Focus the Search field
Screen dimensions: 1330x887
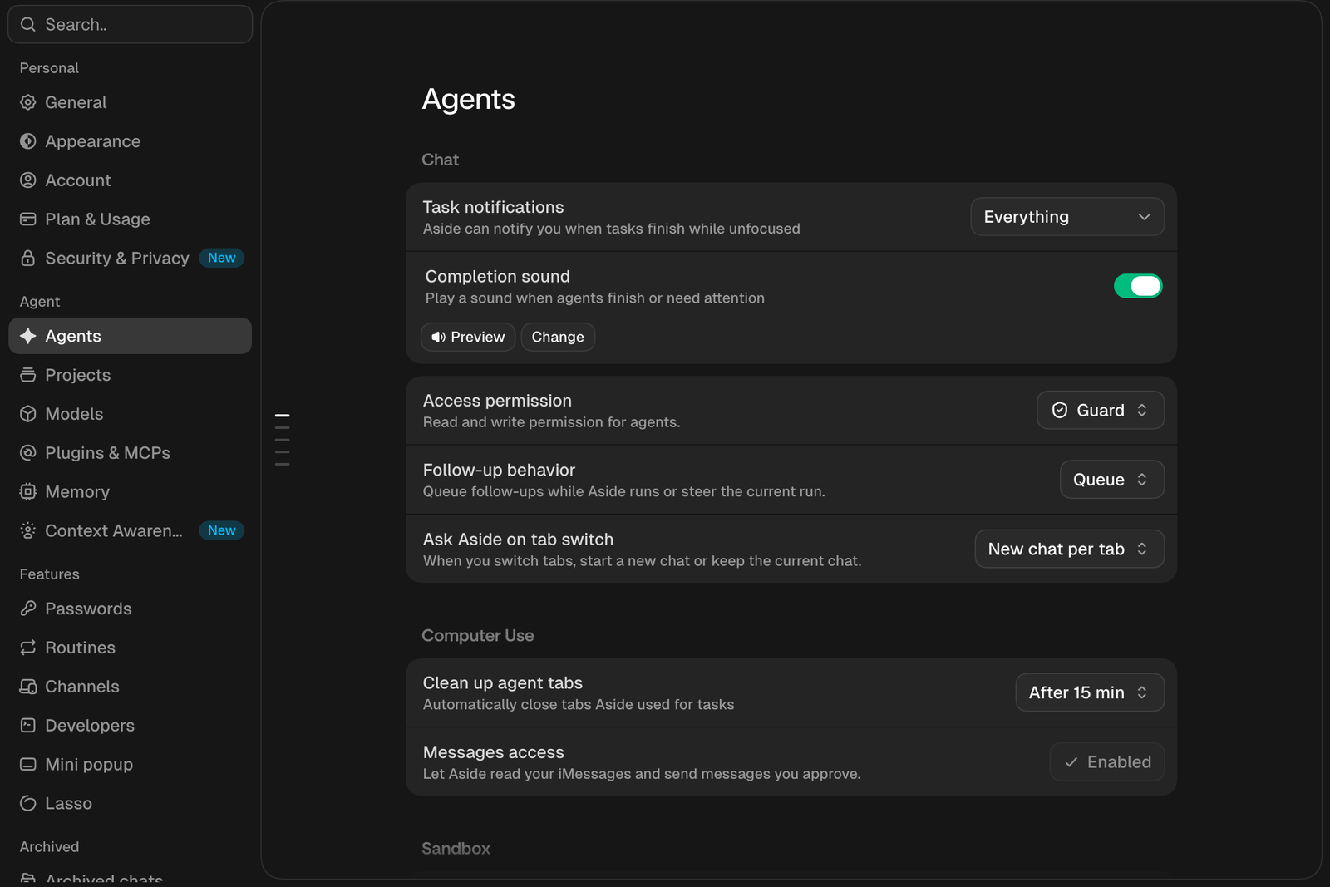point(130,24)
